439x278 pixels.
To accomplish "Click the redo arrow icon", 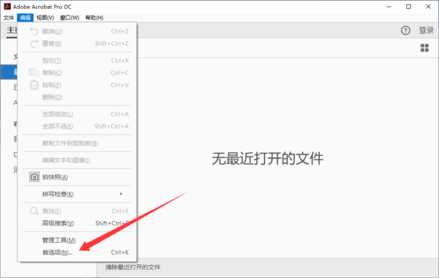I will (34, 43).
